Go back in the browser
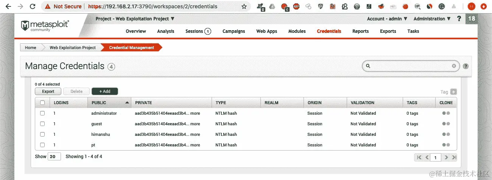This screenshot has width=492, height=180. [9, 6]
